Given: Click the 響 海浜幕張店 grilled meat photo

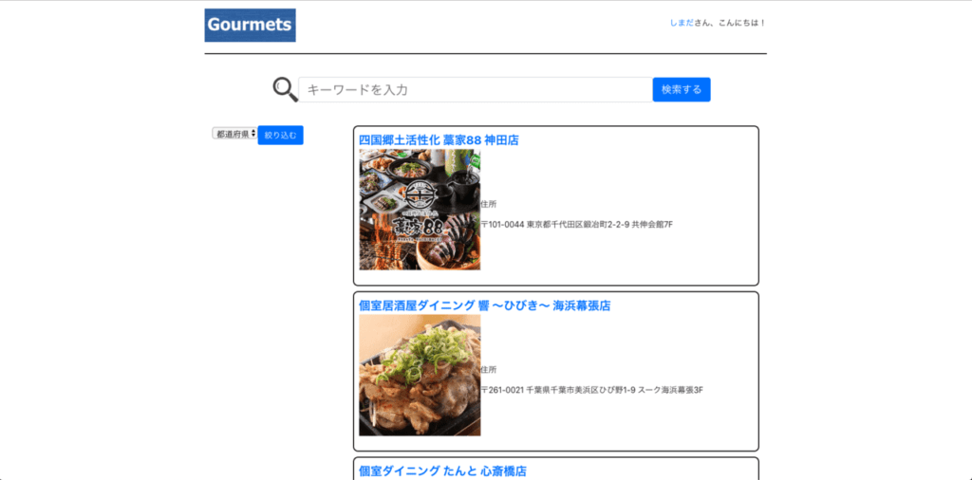Looking at the screenshot, I should point(420,376).
